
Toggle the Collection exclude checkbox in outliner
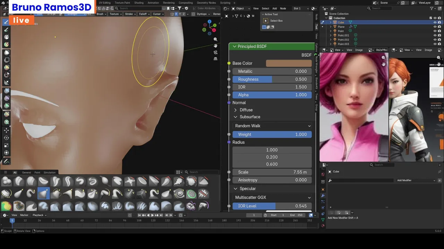pyautogui.click(x=431, y=18)
